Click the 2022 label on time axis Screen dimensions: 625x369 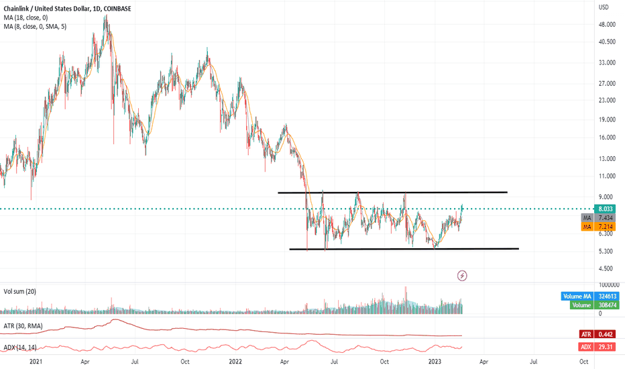[235, 362]
